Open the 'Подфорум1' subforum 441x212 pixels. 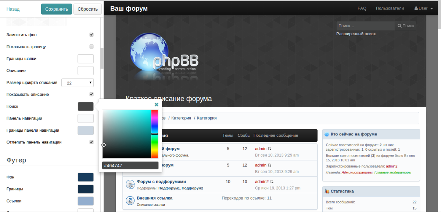pyautogui.click(x=169, y=188)
